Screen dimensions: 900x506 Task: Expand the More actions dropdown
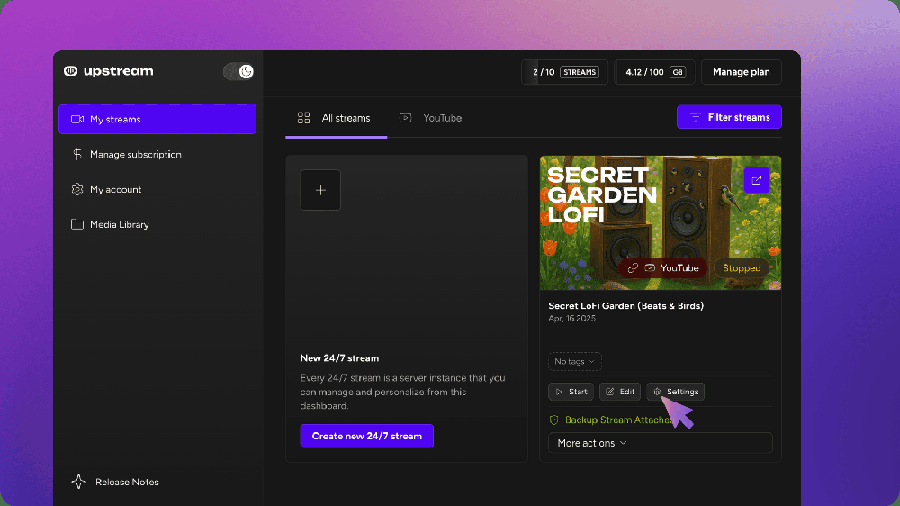pyautogui.click(x=660, y=443)
